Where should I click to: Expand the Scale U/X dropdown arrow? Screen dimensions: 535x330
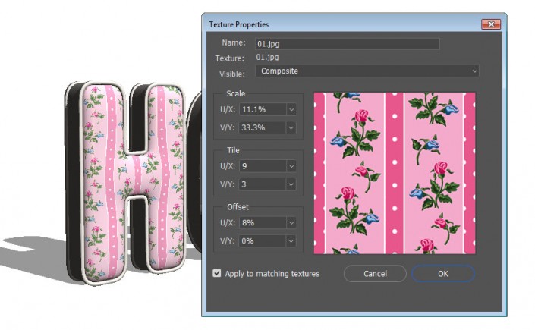(x=291, y=109)
